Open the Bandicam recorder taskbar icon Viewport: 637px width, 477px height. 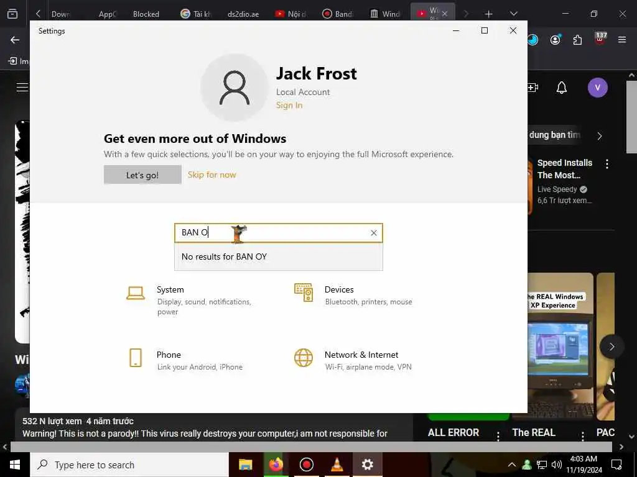(x=306, y=465)
